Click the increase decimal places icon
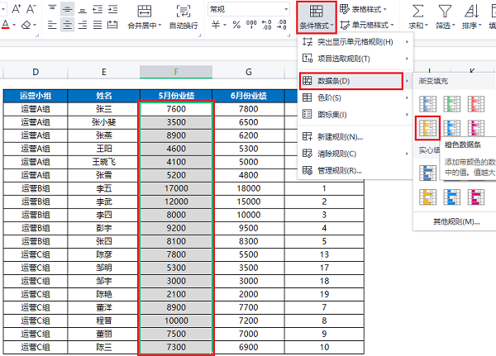Viewport: 496px width, 356px height. point(267,25)
